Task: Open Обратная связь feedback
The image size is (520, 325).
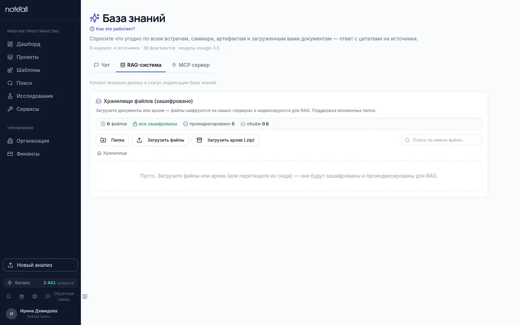Action: pos(60,296)
